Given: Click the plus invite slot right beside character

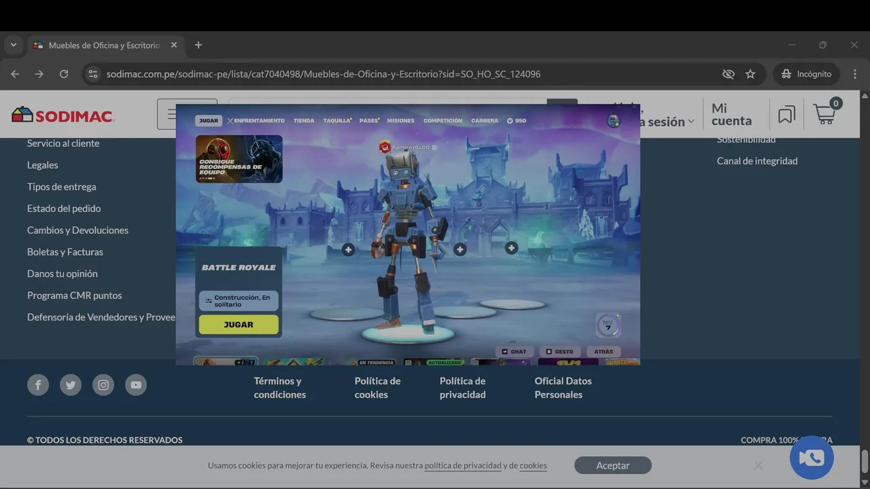Looking at the screenshot, I should point(460,250).
